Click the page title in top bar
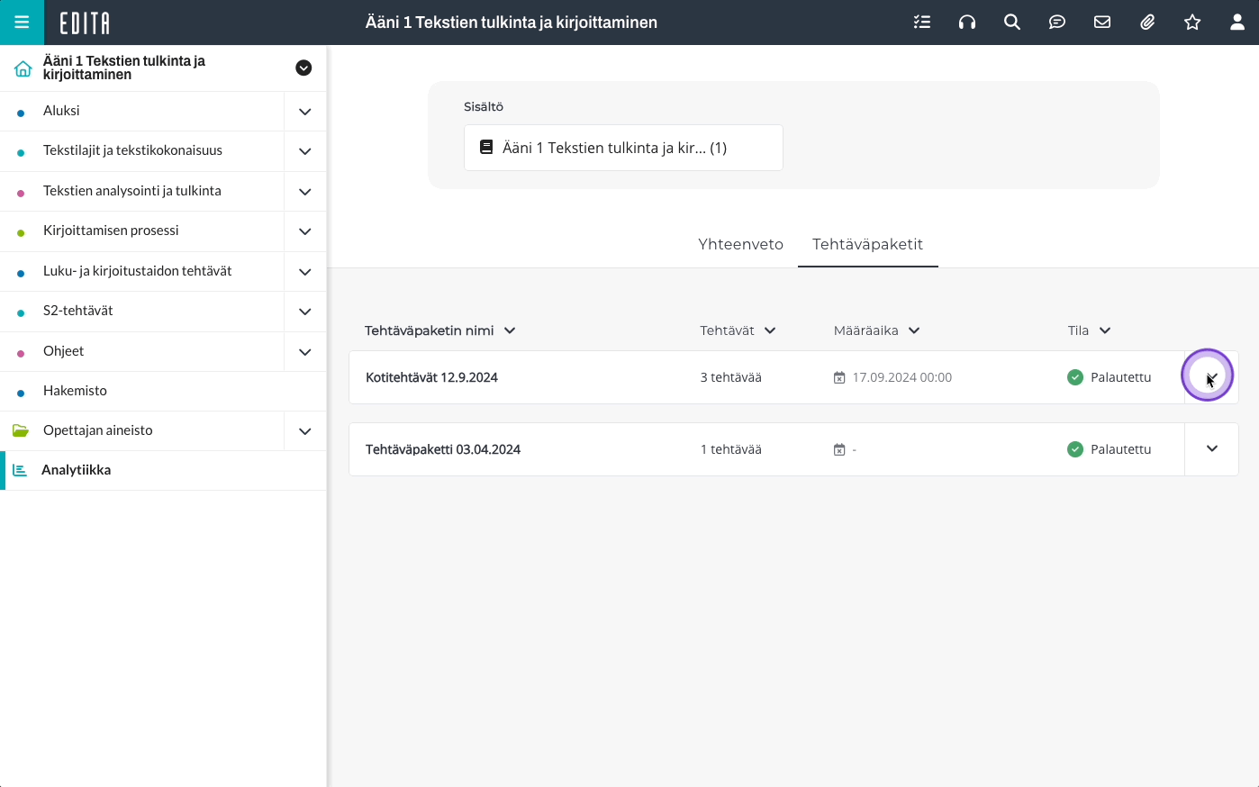This screenshot has width=1259, height=787. pos(512,23)
